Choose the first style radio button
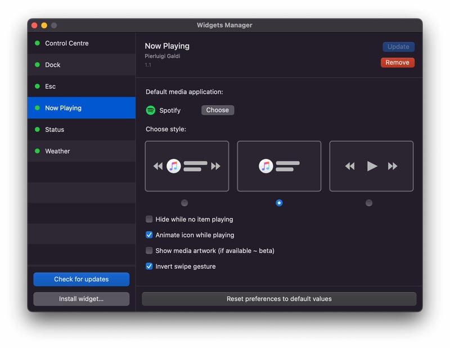The height and width of the screenshot is (348, 450). pos(184,203)
